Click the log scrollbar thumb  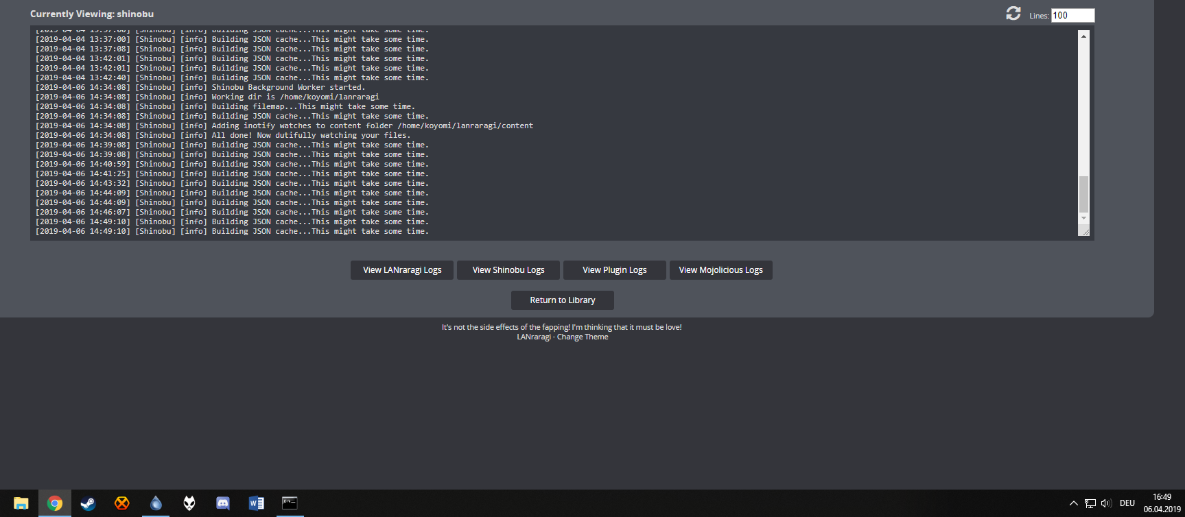pyautogui.click(x=1083, y=194)
